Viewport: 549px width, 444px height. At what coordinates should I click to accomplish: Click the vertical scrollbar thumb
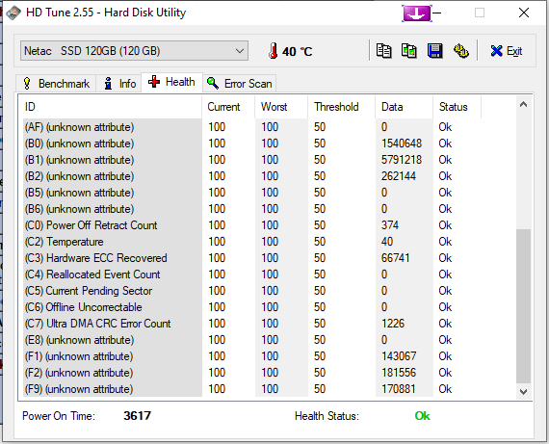coord(523,306)
